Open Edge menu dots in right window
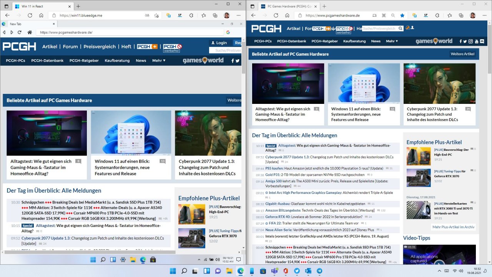The image size is (492, 277). (484, 15)
